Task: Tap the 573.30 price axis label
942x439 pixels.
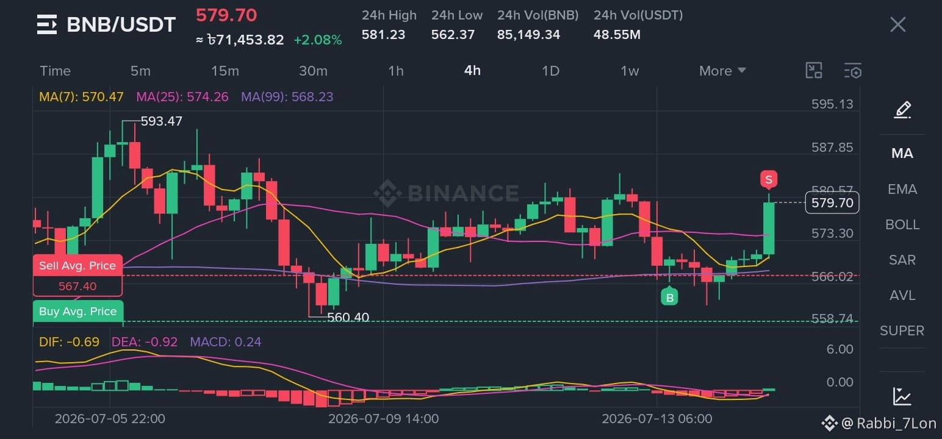Action: click(832, 233)
